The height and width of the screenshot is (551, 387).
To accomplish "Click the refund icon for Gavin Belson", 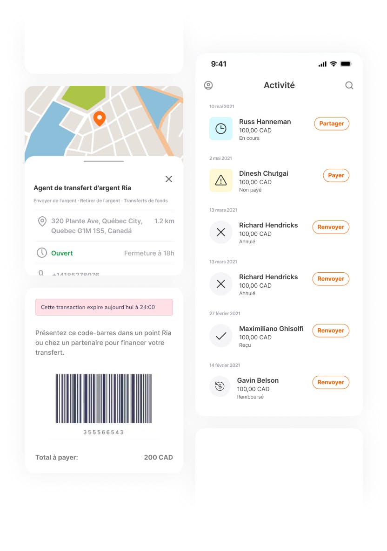I will point(220,386).
